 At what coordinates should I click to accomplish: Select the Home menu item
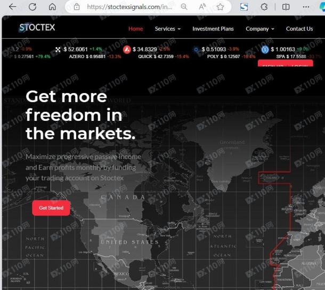[135, 29]
